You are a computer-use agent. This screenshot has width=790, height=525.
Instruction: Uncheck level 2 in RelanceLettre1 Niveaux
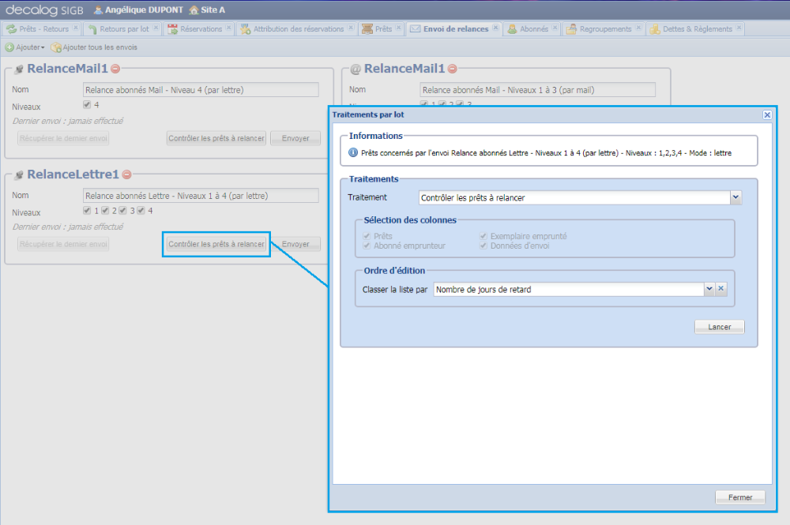pos(105,211)
